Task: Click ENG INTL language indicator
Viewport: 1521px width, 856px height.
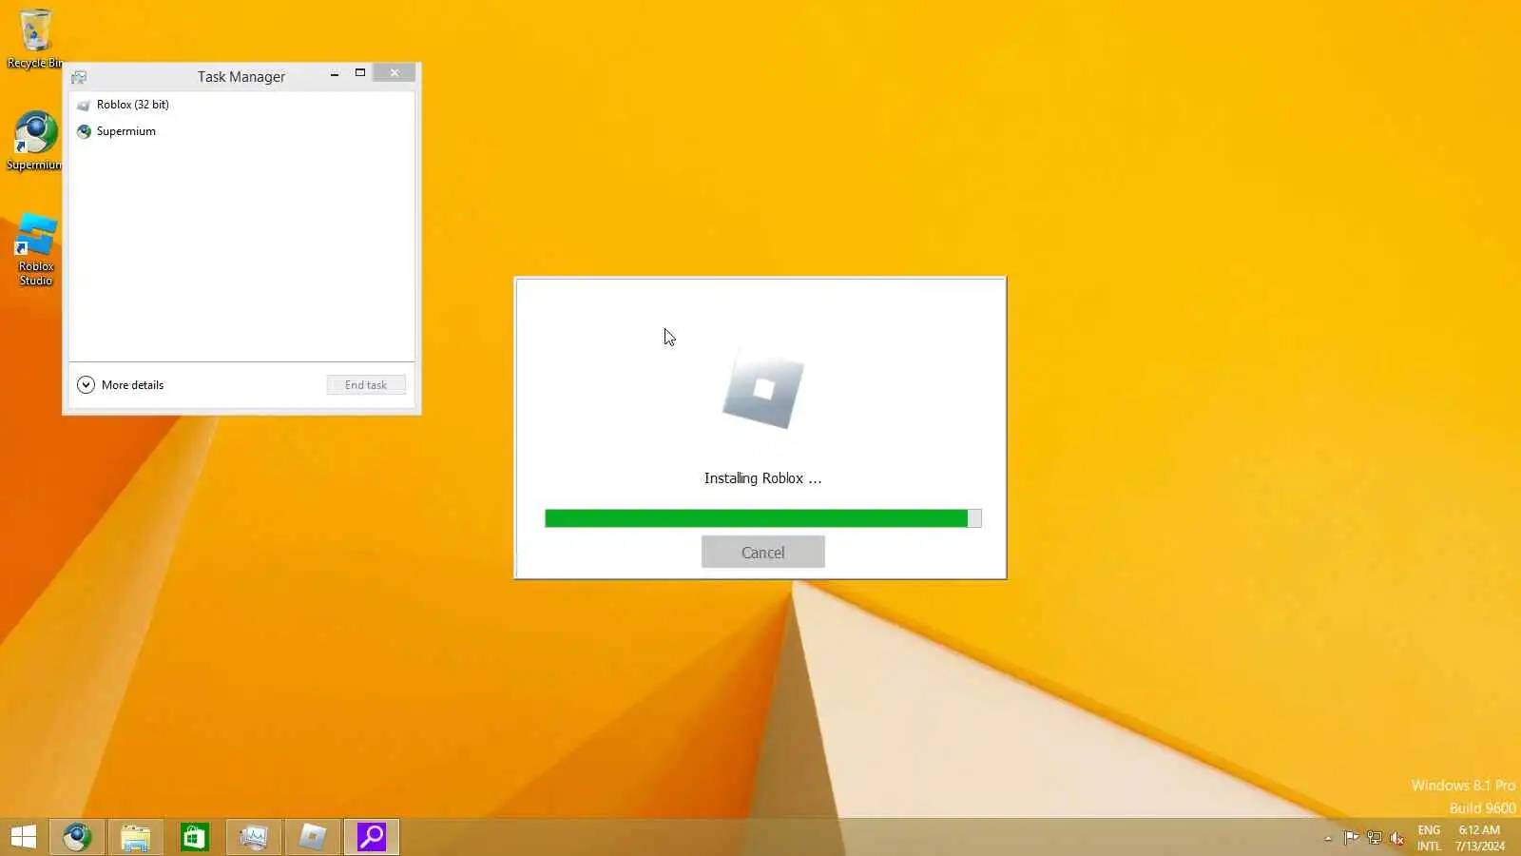Action: tap(1429, 838)
